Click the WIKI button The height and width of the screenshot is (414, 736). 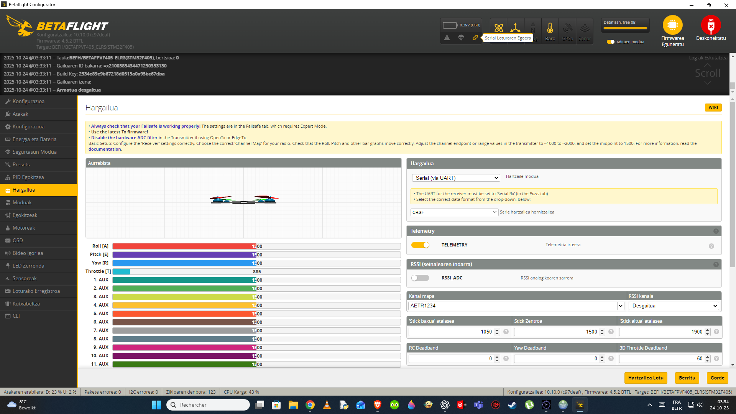click(713, 108)
